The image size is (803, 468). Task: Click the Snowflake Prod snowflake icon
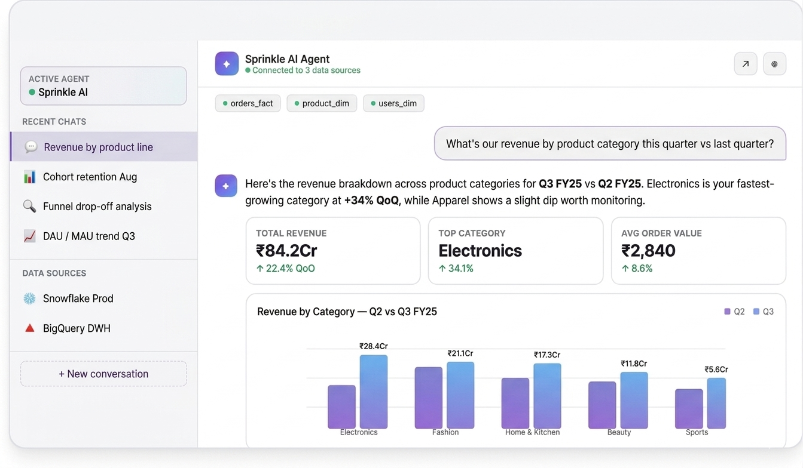[29, 298]
